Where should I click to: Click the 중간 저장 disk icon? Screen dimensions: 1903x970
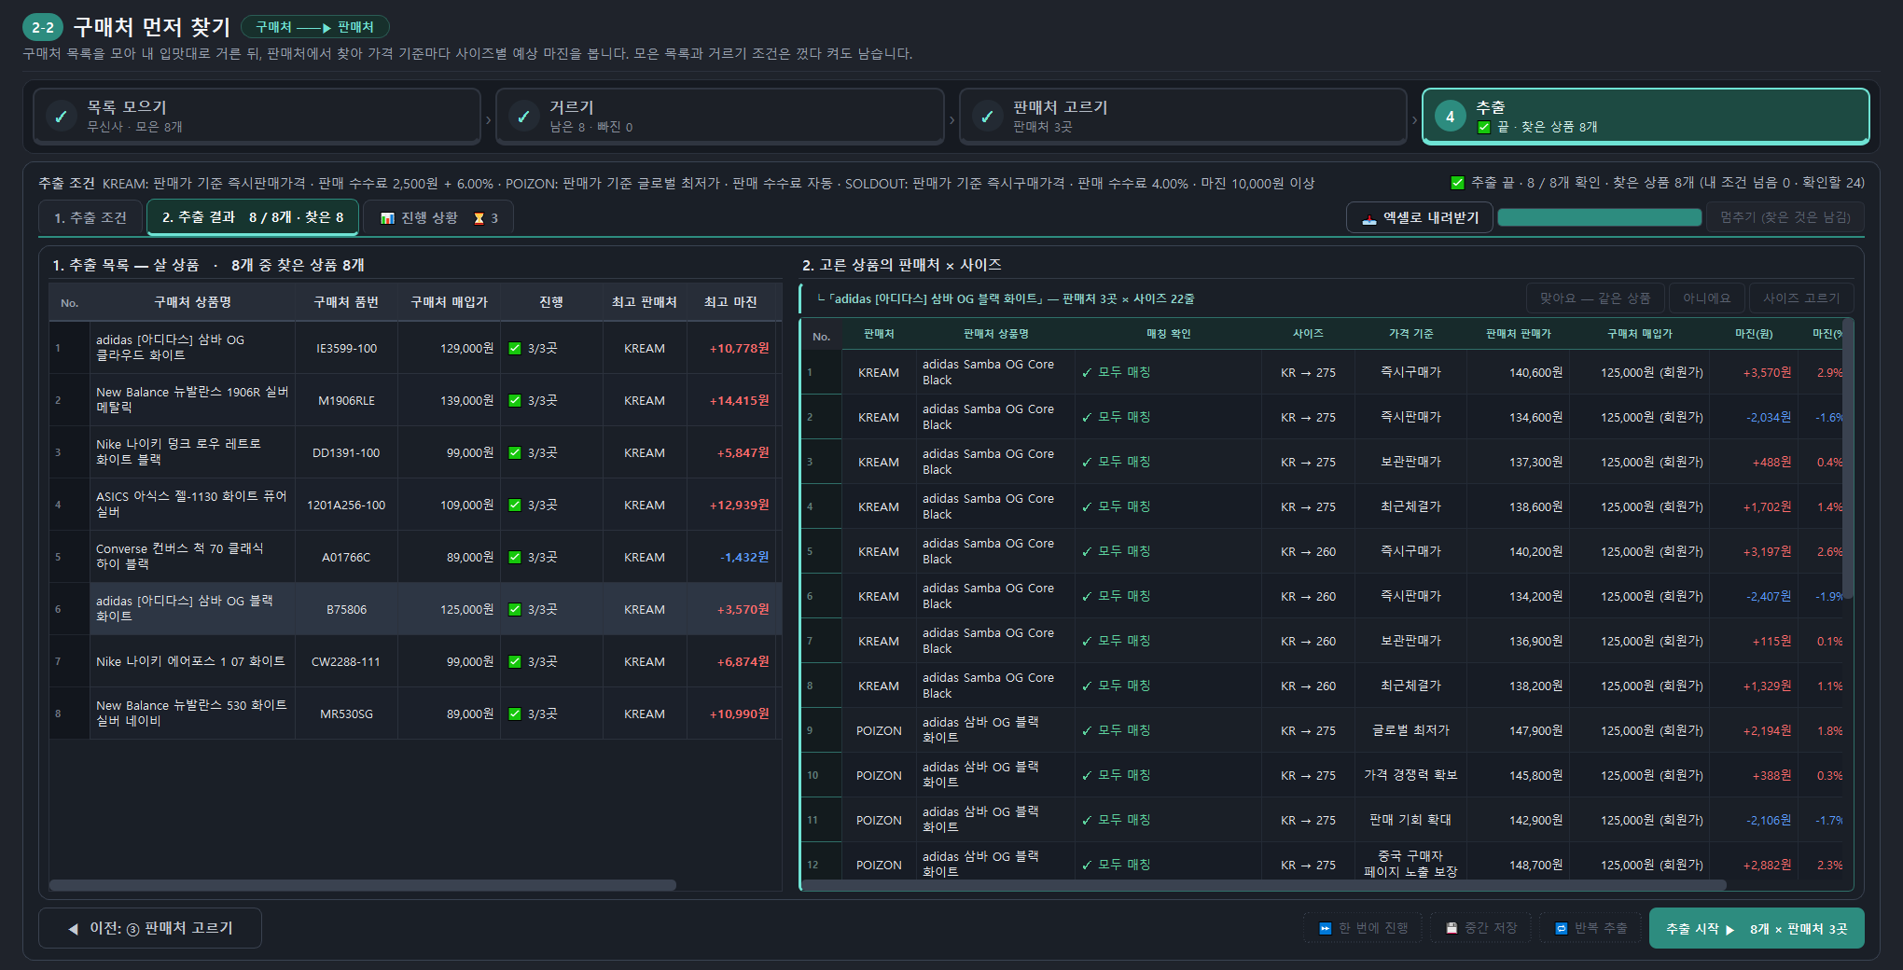[x=1452, y=928]
